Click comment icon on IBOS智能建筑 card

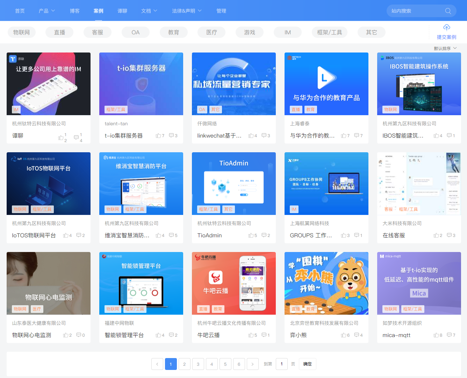[x=449, y=135]
